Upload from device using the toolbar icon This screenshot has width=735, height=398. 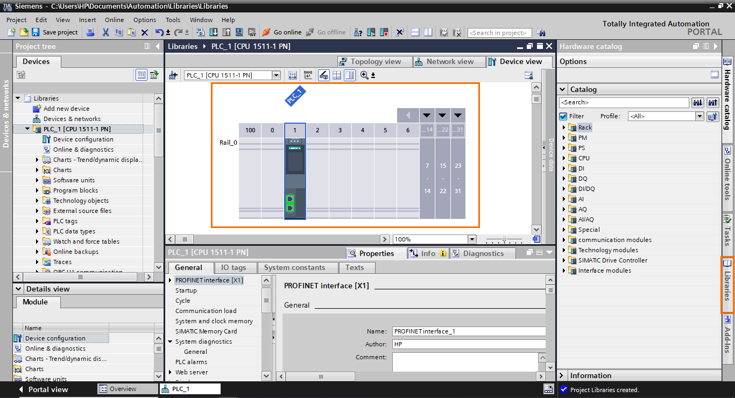[227, 32]
